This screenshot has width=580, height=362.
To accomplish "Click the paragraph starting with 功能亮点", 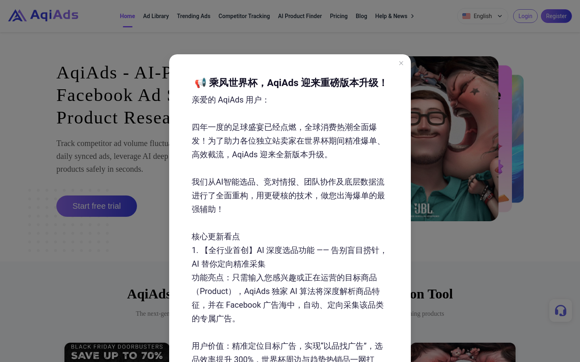I will pos(288,298).
